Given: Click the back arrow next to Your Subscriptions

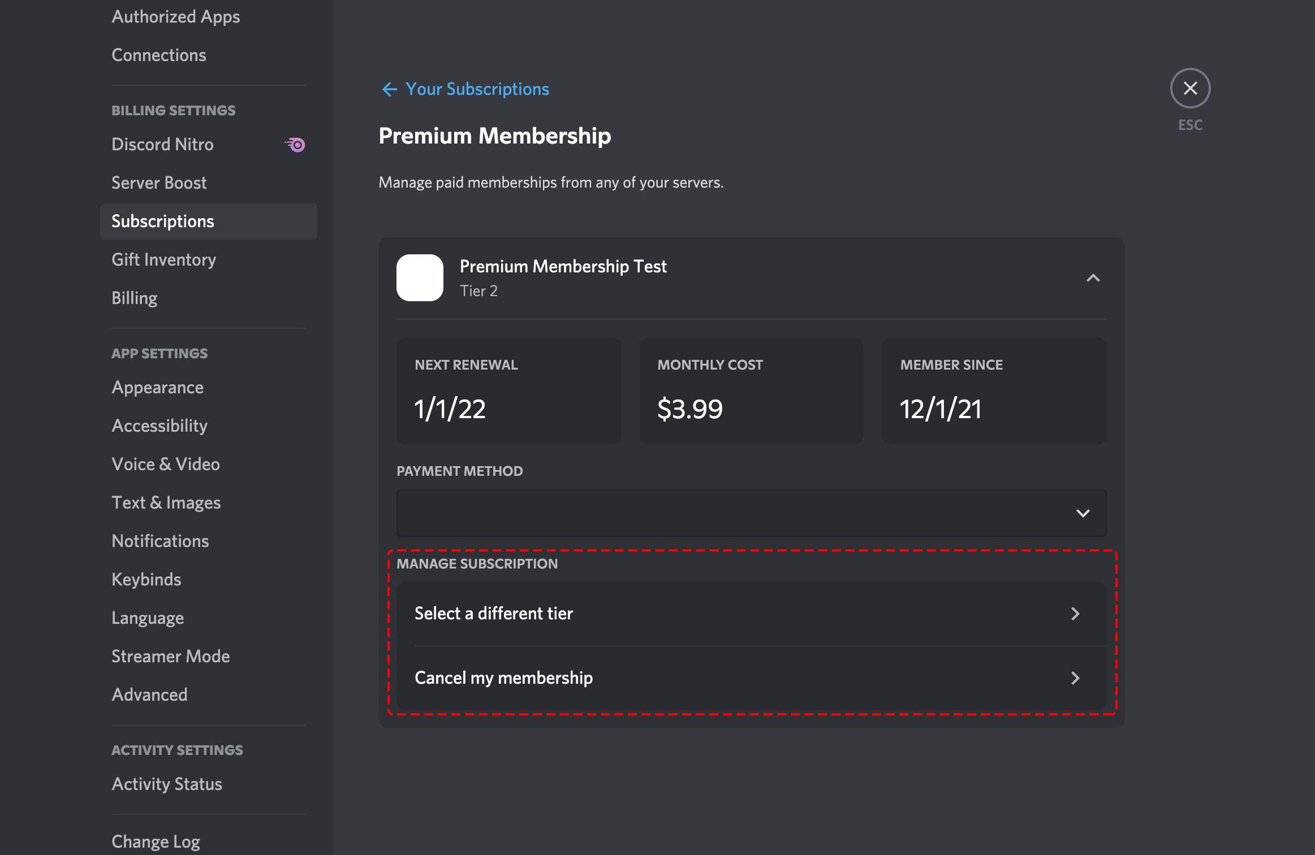Looking at the screenshot, I should point(389,89).
